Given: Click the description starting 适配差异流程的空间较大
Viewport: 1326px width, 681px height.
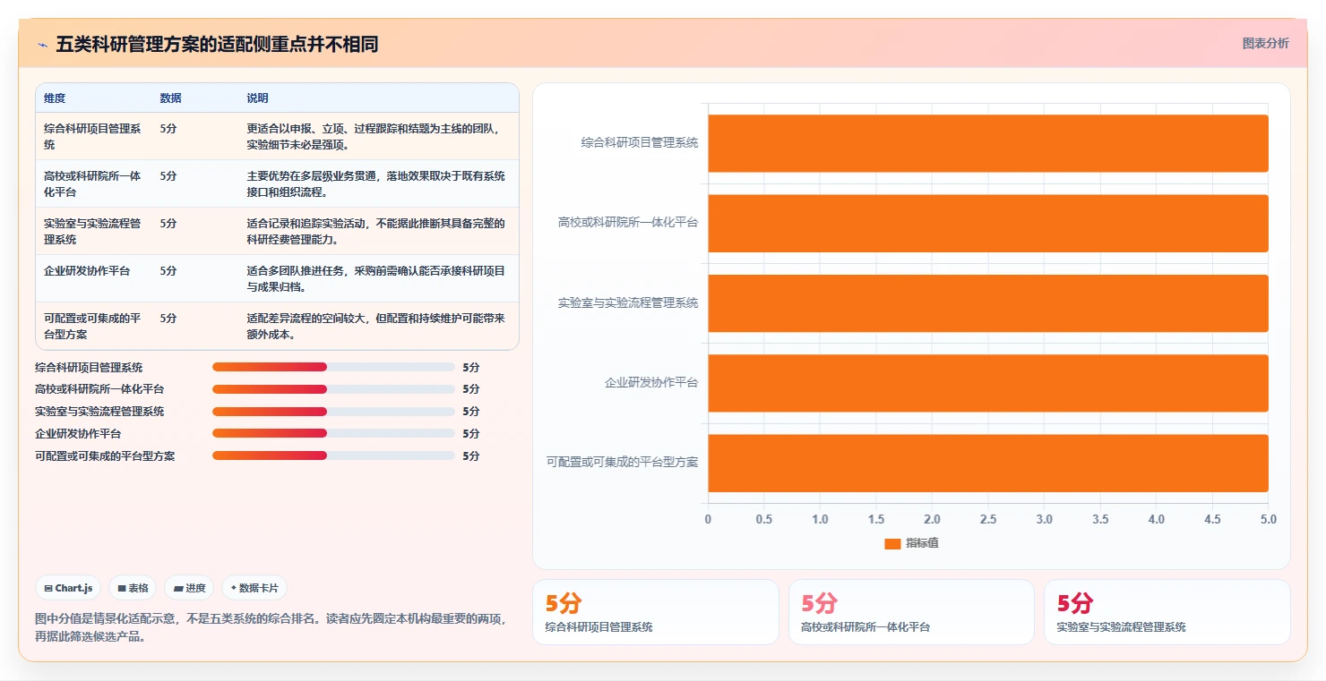Looking at the screenshot, I should coord(376,326).
